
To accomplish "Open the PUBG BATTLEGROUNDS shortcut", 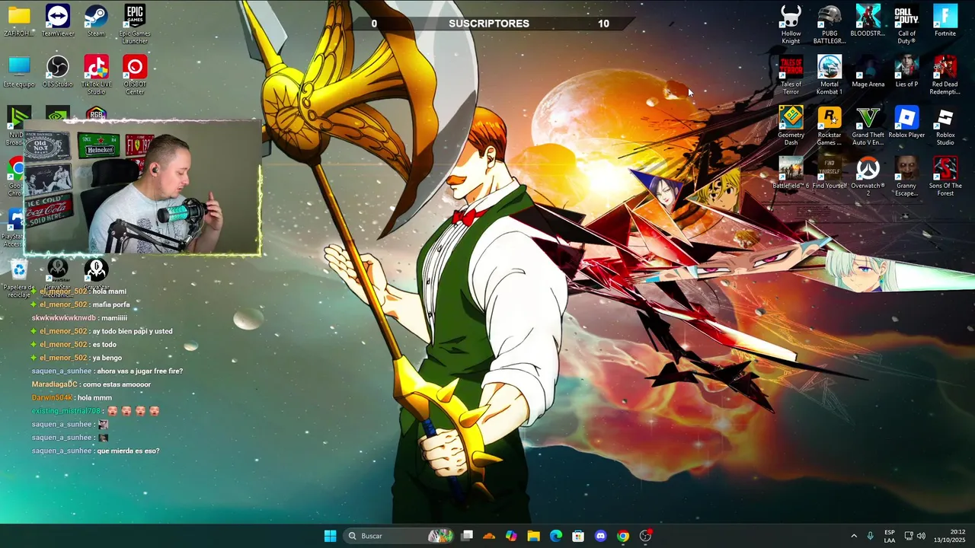I will click(x=830, y=24).
